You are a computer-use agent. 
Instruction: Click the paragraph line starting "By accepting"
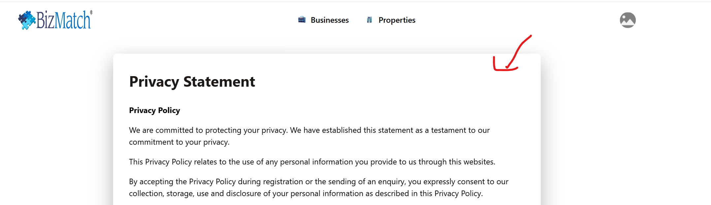(318, 182)
